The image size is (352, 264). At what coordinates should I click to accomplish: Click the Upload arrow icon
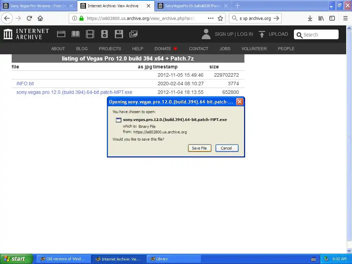[x=262, y=34]
